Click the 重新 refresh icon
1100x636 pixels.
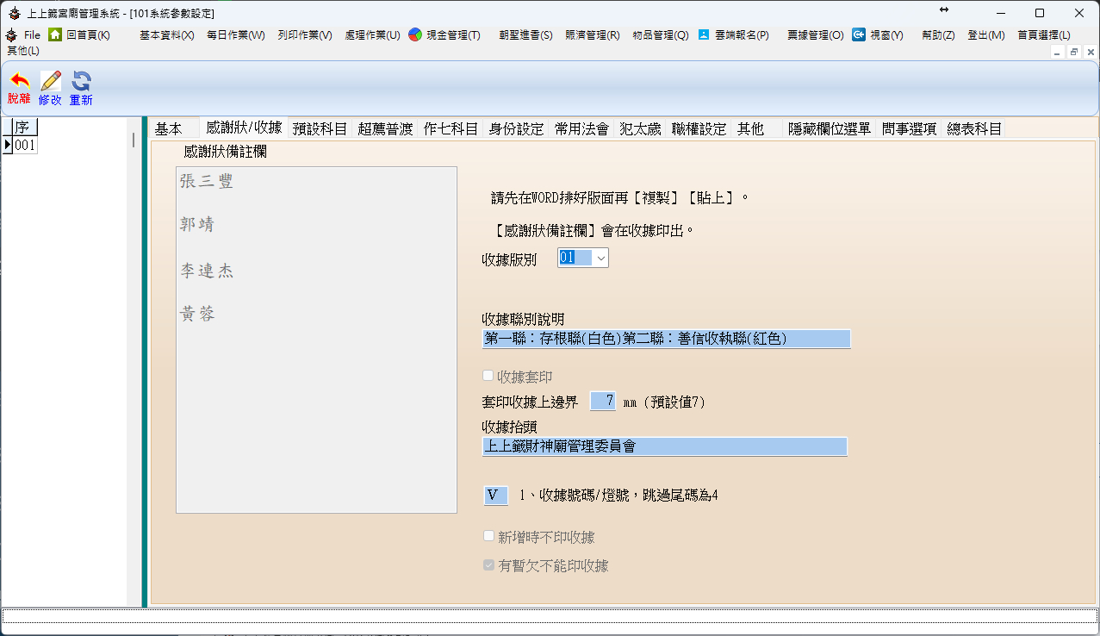click(x=81, y=82)
